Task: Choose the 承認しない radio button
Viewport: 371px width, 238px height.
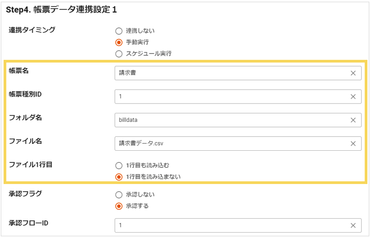Action: 119,195
